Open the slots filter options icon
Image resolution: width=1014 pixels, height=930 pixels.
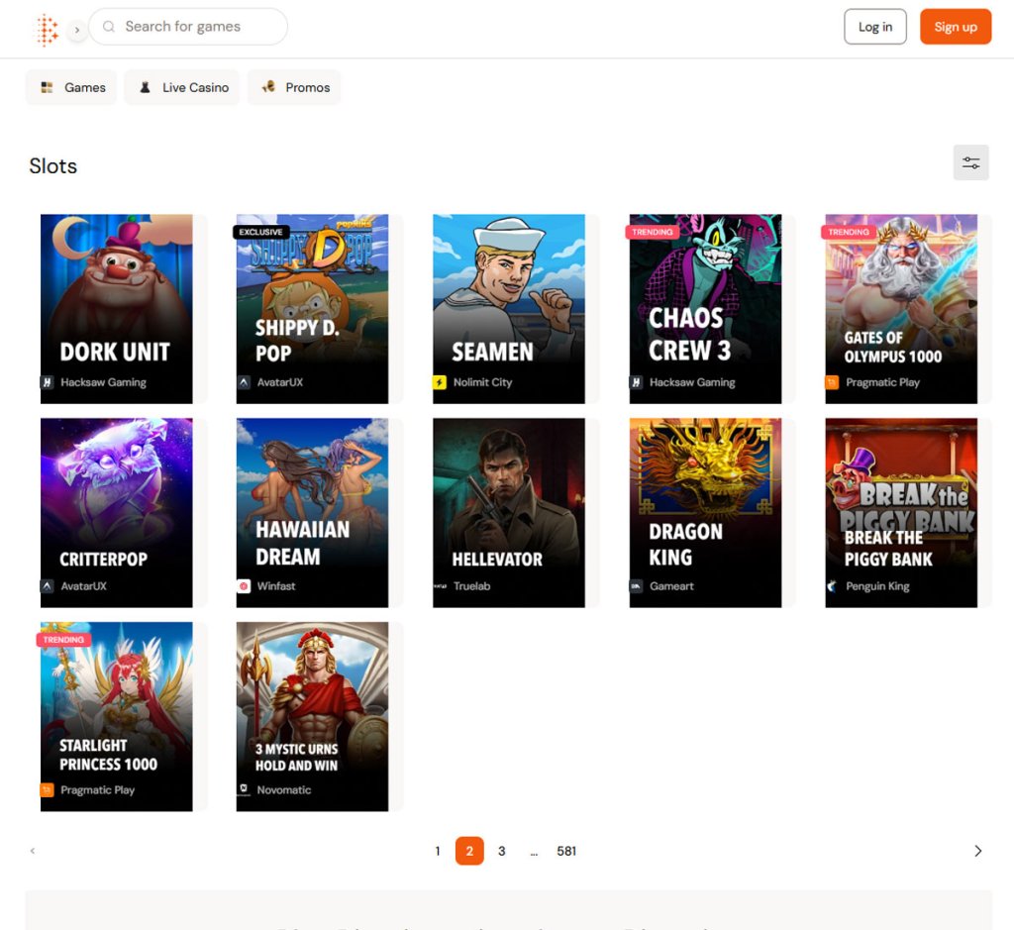(x=970, y=161)
